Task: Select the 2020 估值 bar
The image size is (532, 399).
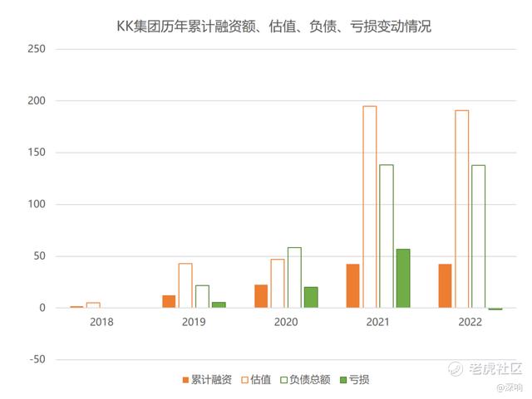Action: pos(278,284)
